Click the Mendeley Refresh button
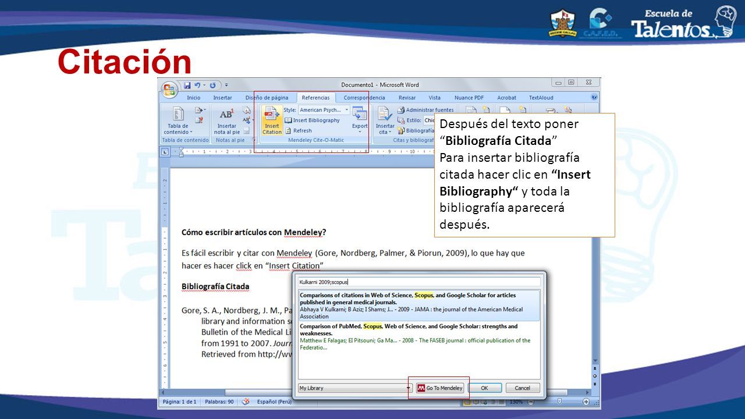745x419 pixels. tap(298, 131)
